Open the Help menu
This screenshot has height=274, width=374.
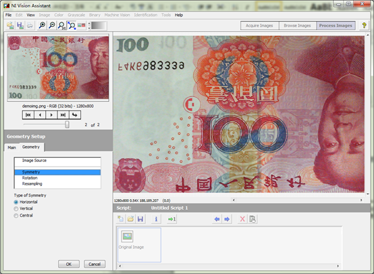tap(179, 15)
